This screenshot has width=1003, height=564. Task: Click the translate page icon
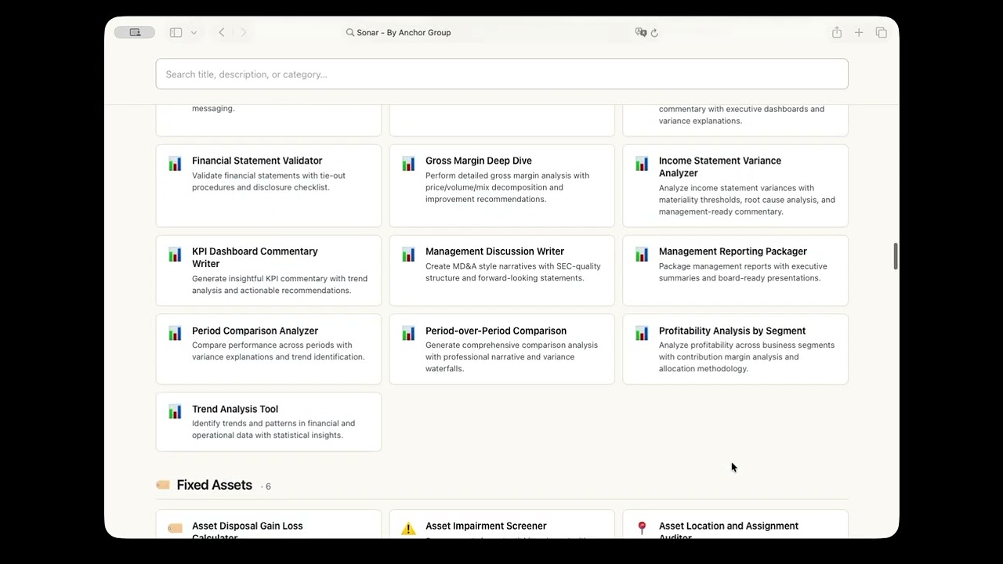tap(641, 32)
